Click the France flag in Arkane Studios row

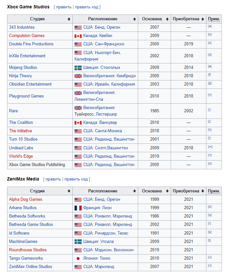(x=78, y=208)
